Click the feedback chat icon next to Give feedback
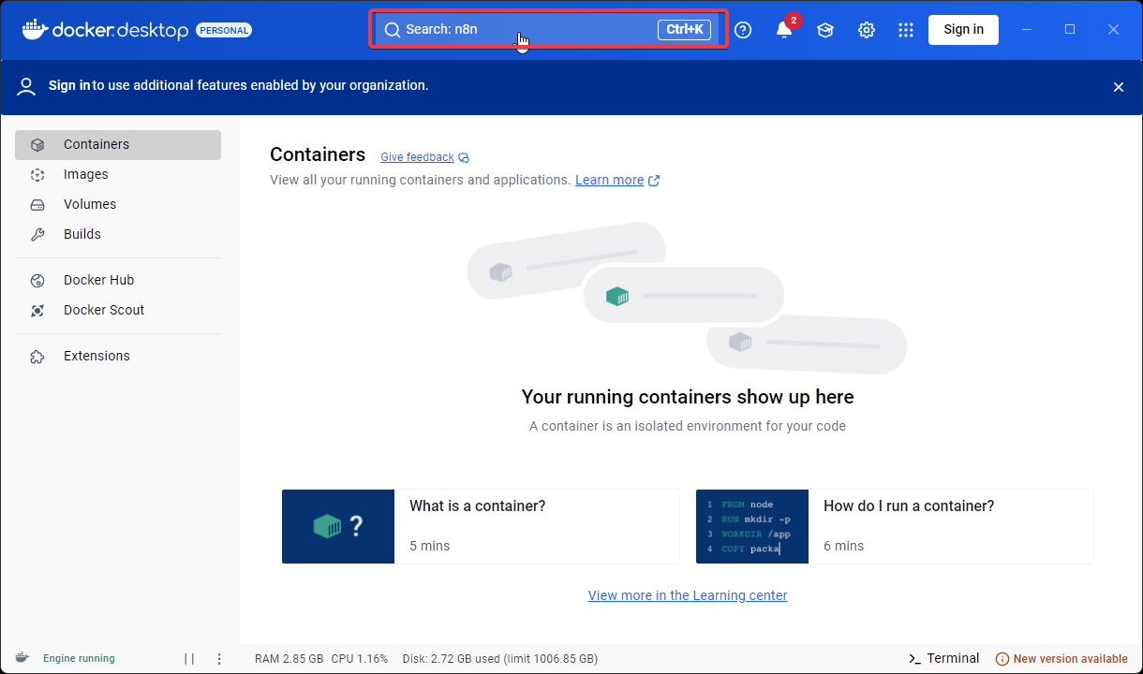This screenshot has height=674, width=1143. click(x=464, y=157)
